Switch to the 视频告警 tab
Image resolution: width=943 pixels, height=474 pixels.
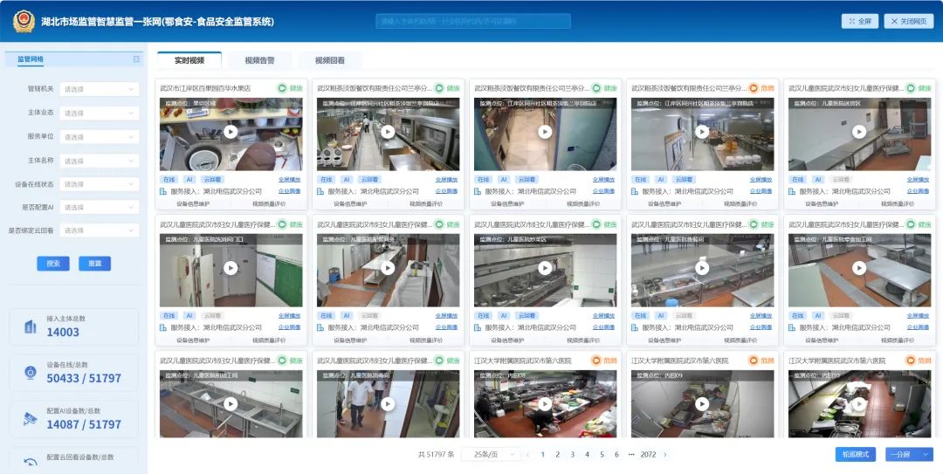pyautogui.click(x=260, y=60)
